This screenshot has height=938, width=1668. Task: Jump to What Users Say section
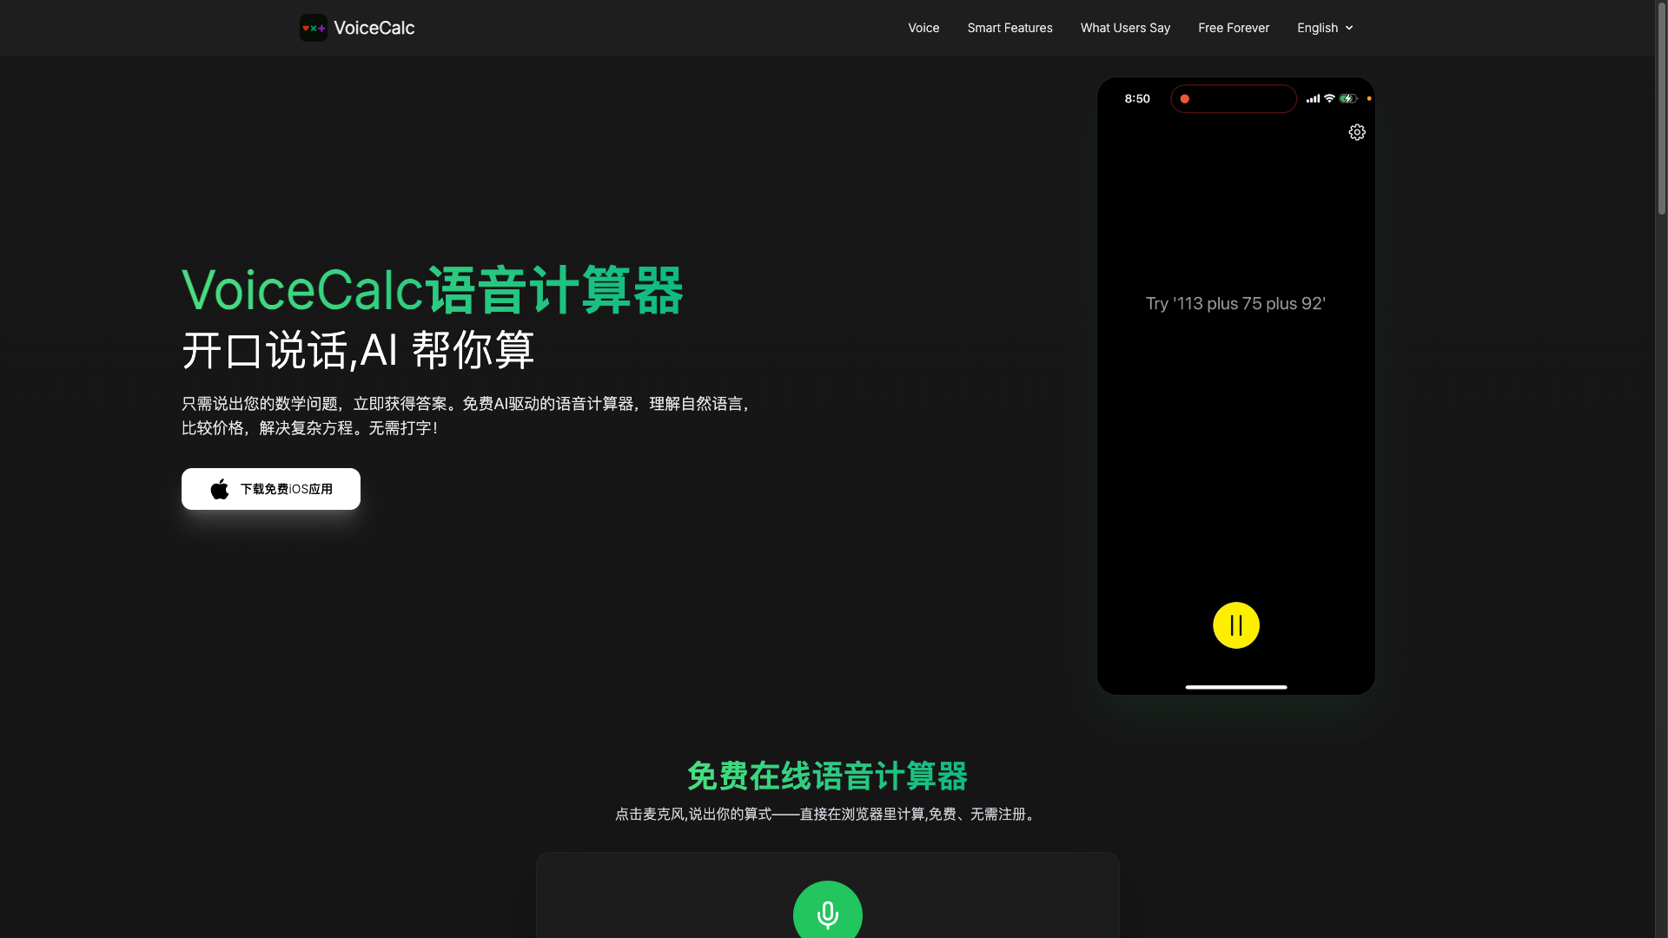[x=1125, y=28]
